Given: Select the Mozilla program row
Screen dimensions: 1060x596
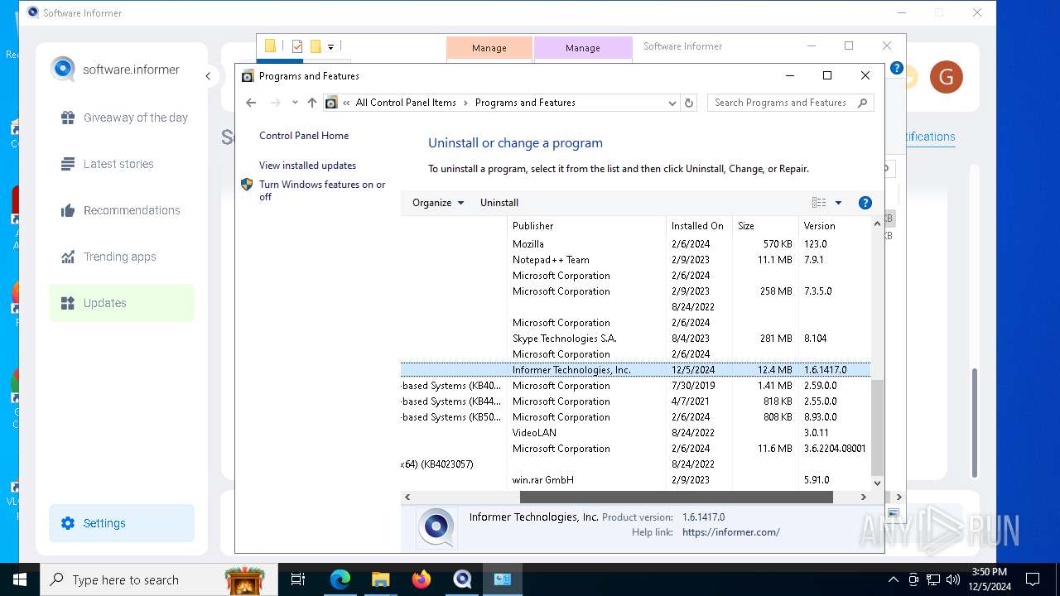Looking at the screenshot, I should (x=635, y=244).
